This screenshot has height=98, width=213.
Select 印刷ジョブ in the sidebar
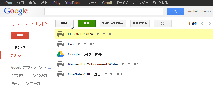point(18,47)
